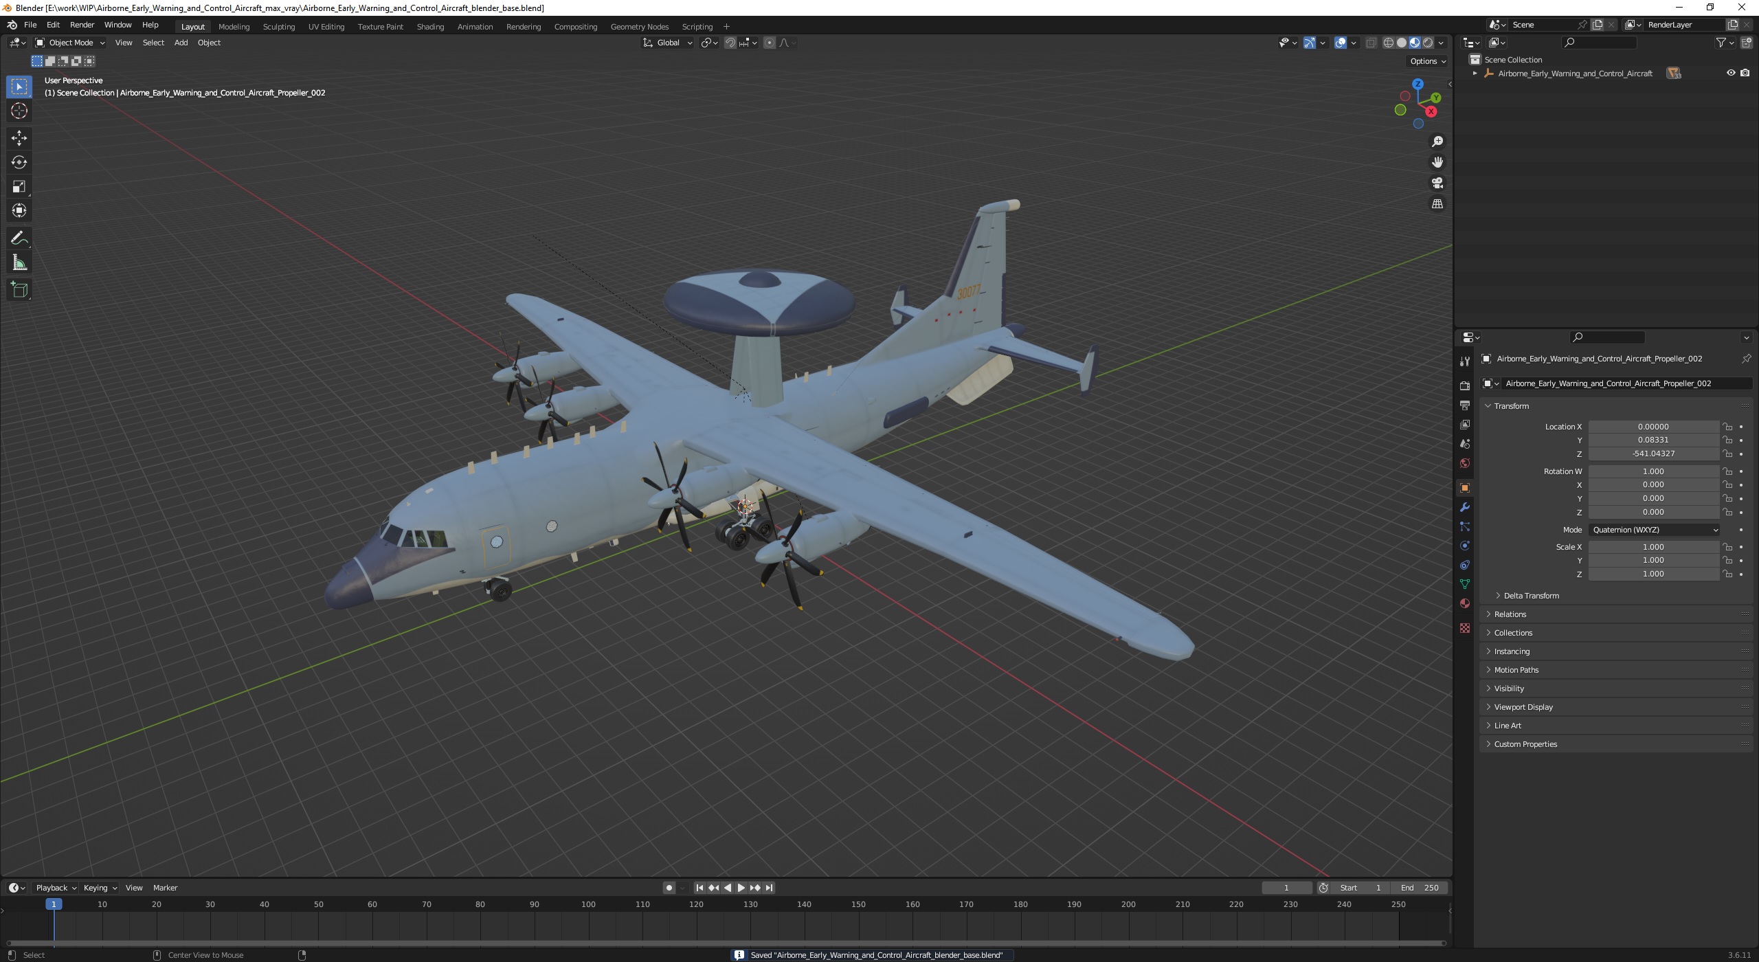Toggle camera view with camera icon

1437,183
